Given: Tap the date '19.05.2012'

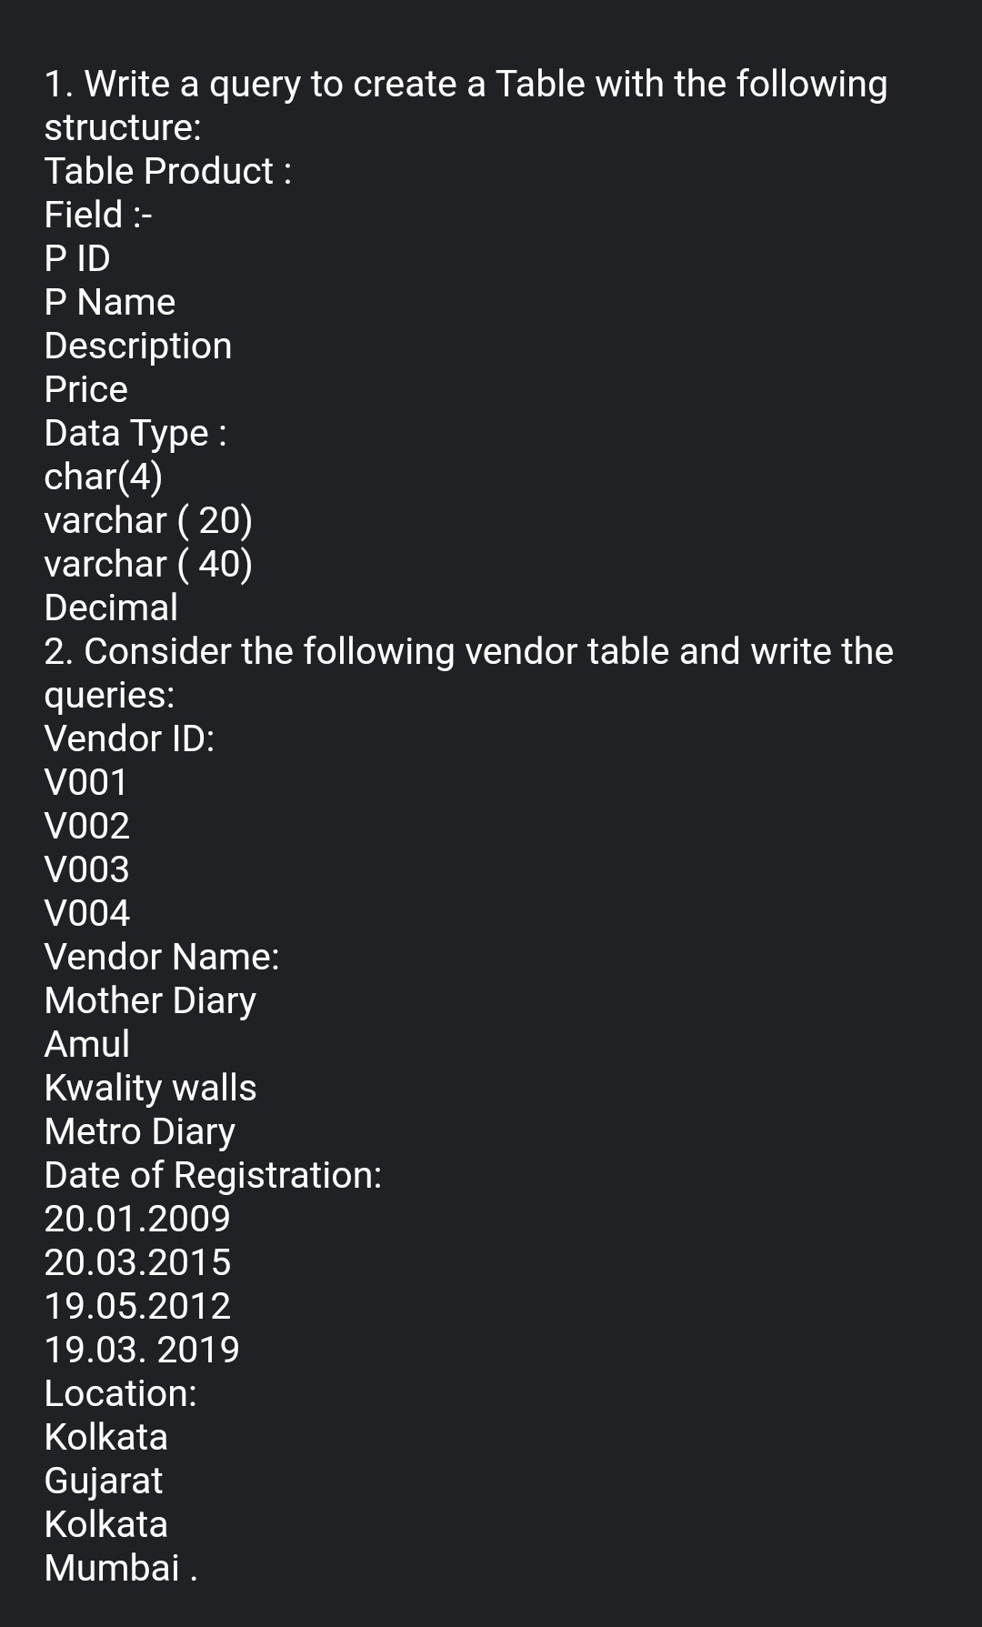Looking at the screenshot, I should (x=137, y=1306).
